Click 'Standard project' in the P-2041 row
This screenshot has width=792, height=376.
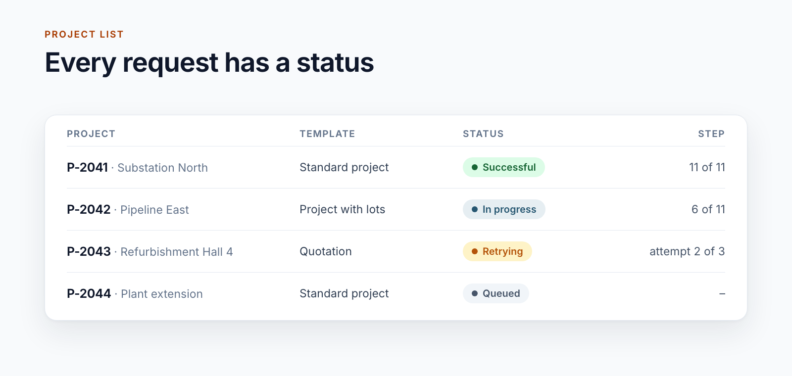[x=344, y=167]
